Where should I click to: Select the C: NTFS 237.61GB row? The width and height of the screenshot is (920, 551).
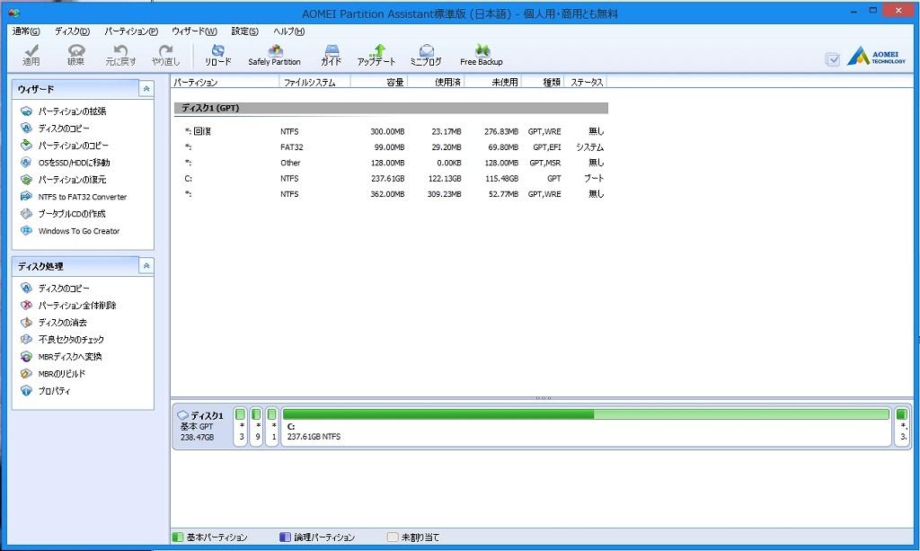(391, 178)
